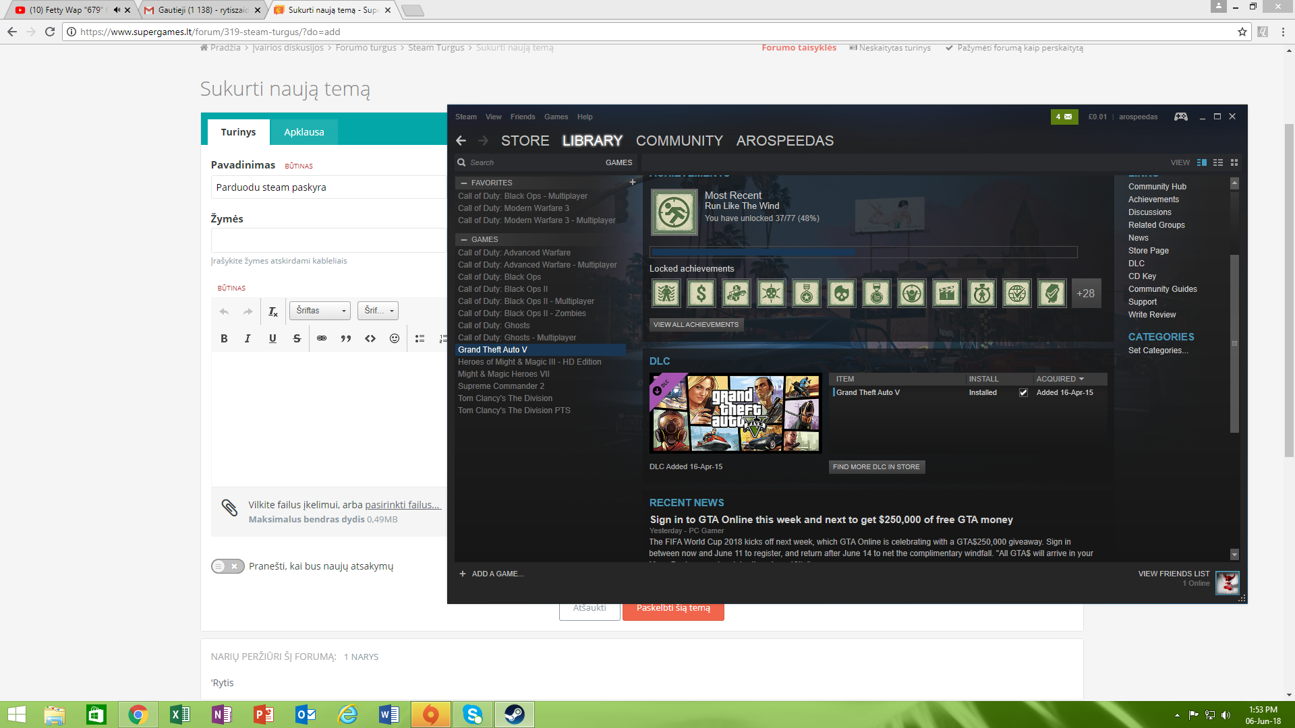The width and height of the screenshot is (1295, 728).
Task: Click the remove formatting icon
Action: tap(272, 311)
